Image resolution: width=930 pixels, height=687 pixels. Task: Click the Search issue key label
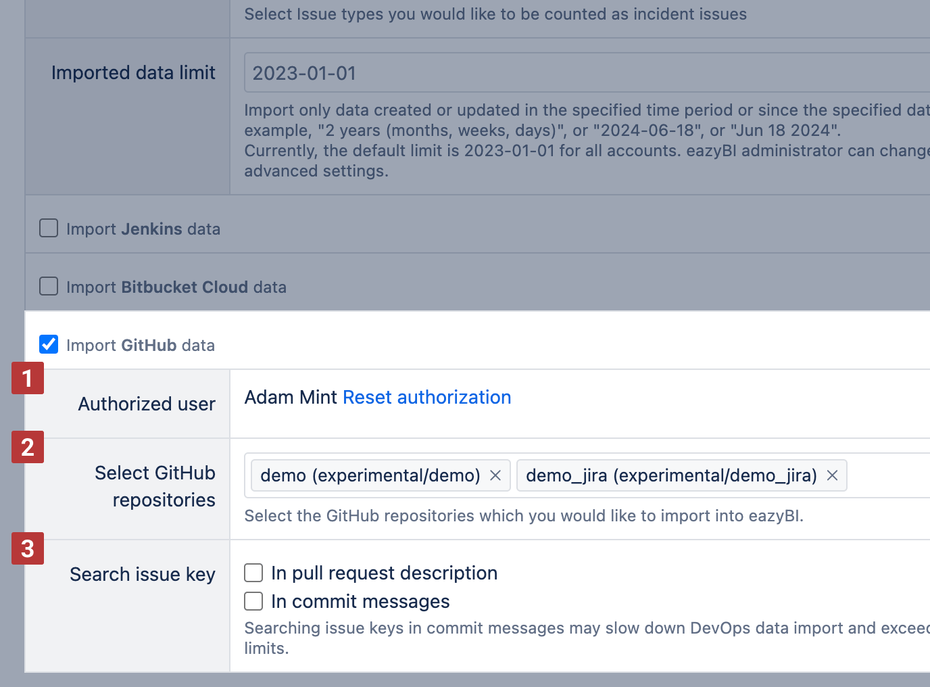point(143,574)
